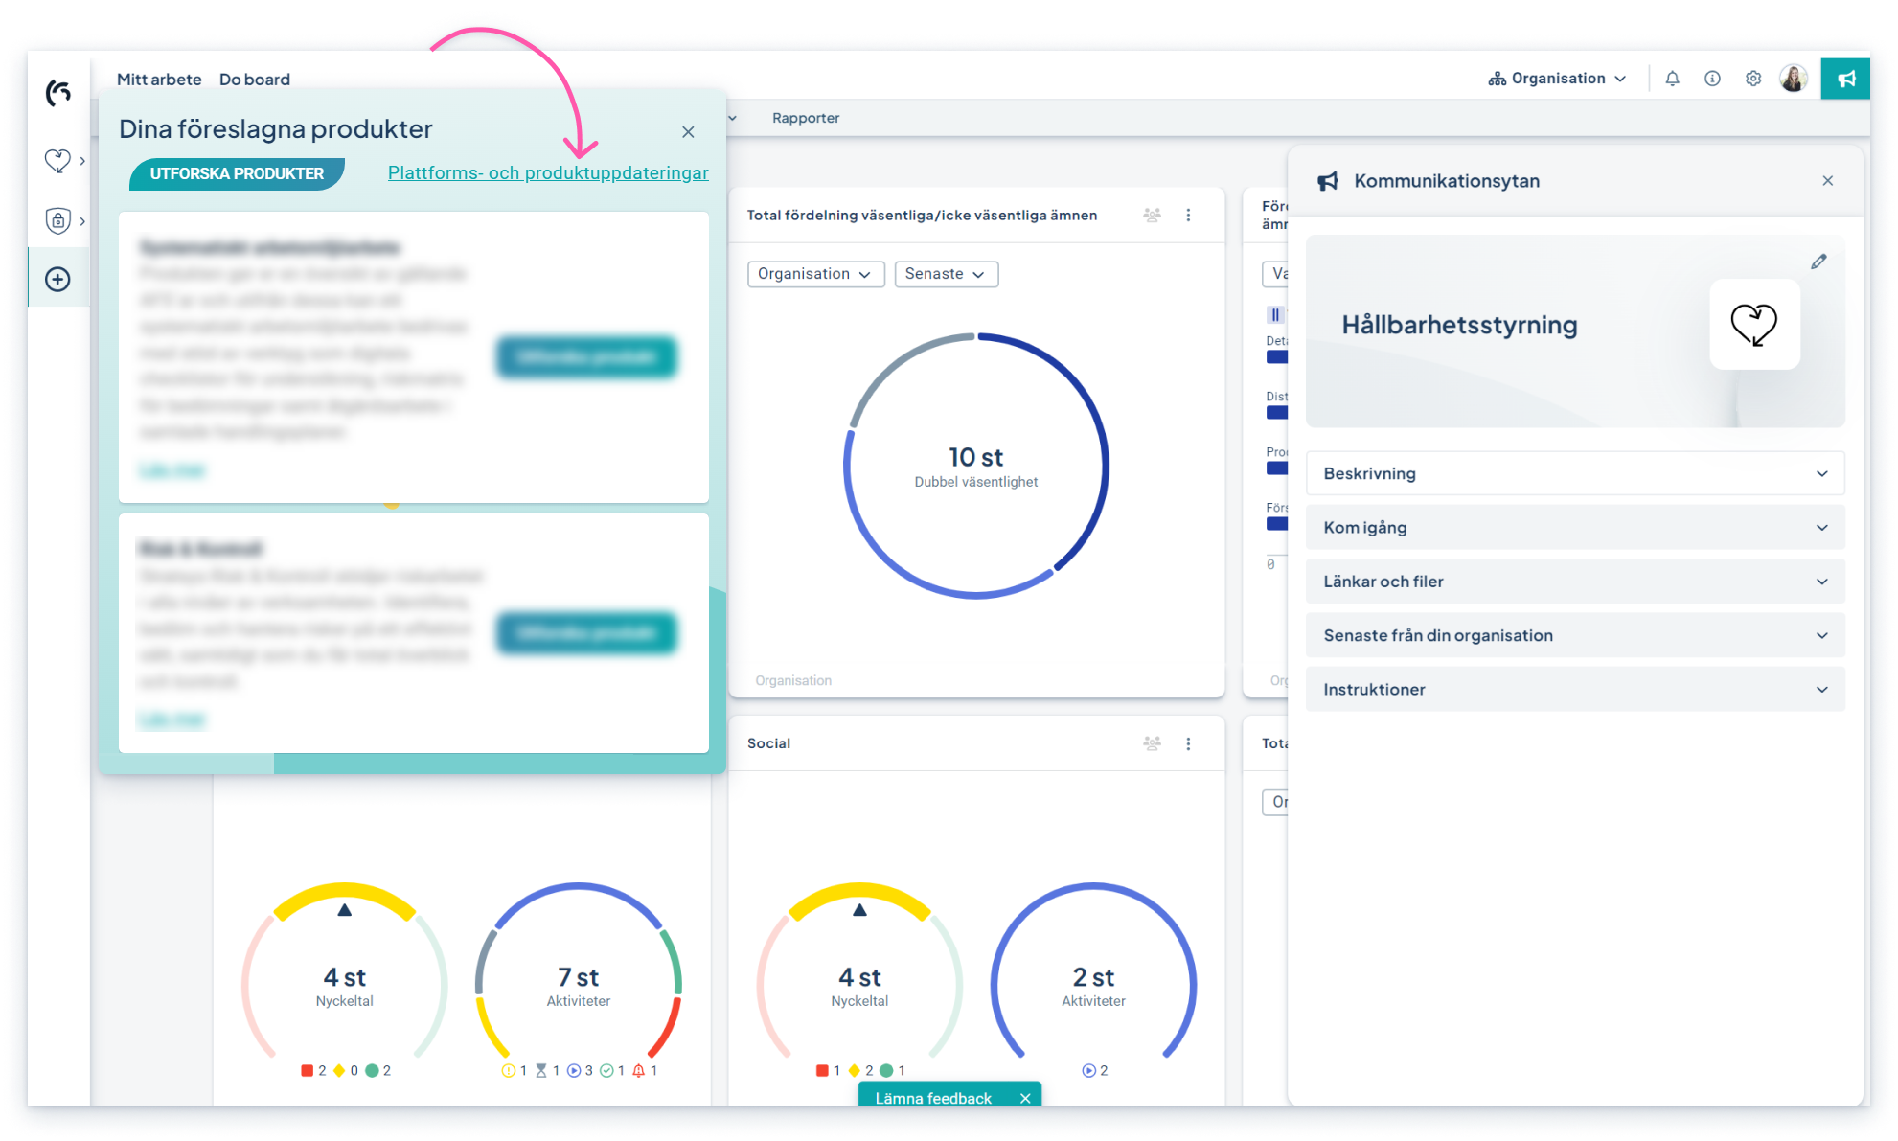Open three-dot menu on Social widget
Image resolution: width=1898 pixels, height=1141 pixels.
[1188, 743]
